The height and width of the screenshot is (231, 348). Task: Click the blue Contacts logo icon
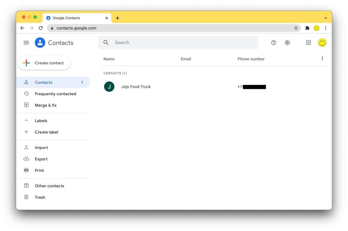pos(40,43)
